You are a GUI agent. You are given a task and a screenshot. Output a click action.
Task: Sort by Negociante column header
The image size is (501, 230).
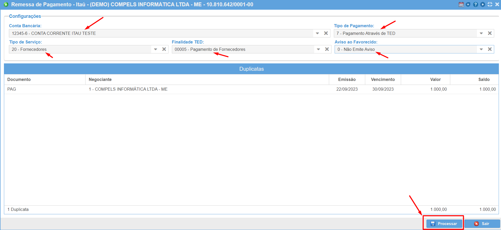click(x=207, y=79)
